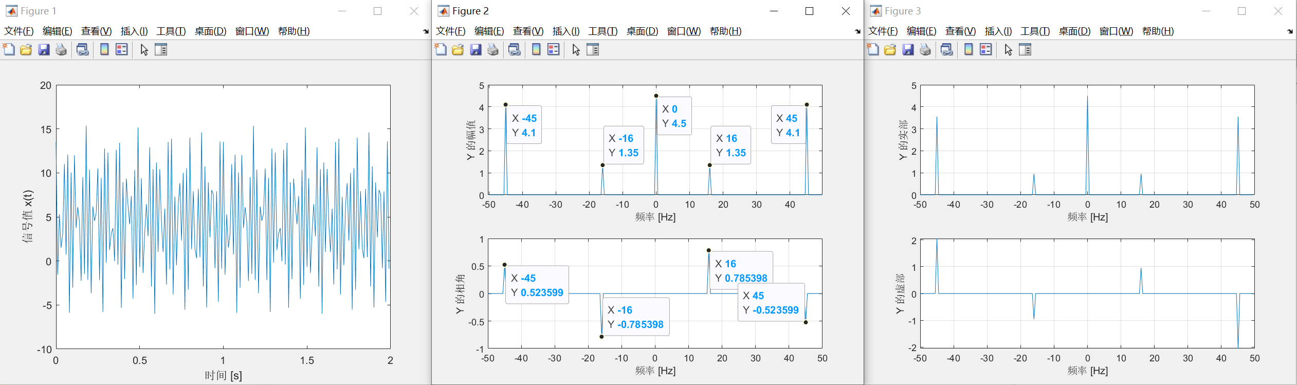The height and width of the screenshot is (385, 1297).
Task: Open 编辑(E) menu in Figure 2
Action: point(489,31)
